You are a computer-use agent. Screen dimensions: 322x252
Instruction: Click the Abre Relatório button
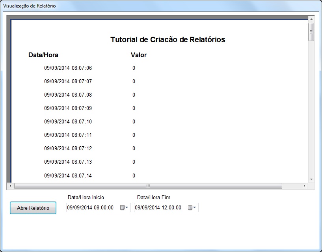pyautogui.click(x=33, y=208)
